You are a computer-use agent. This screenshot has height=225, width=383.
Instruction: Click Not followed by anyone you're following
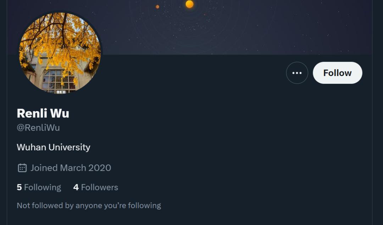click(x=89, y=205)
